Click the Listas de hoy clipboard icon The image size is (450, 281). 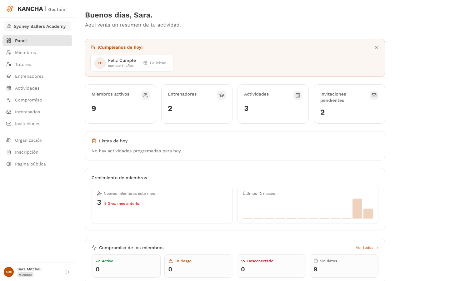(x=94, y=141)
